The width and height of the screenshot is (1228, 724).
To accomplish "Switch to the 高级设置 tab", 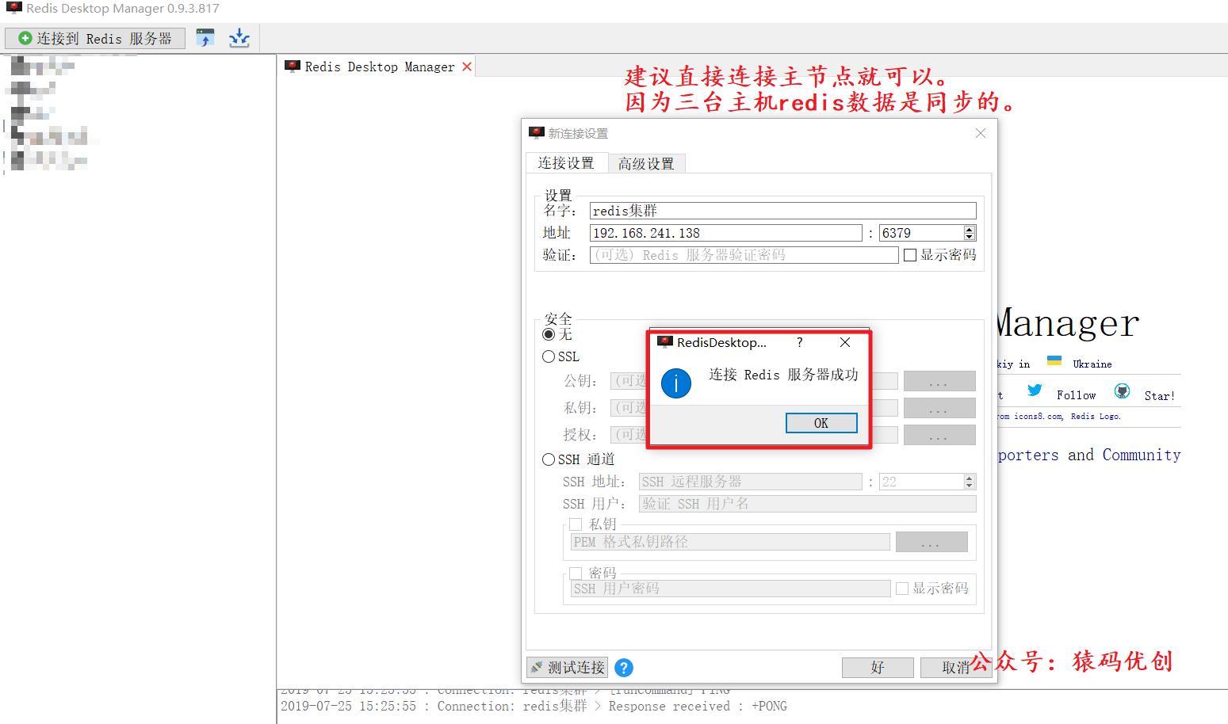I will click(x=646, y=164).
